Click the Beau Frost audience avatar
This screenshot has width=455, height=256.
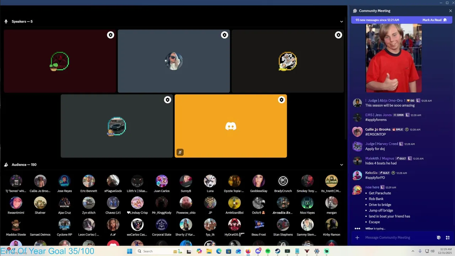click(258, 225)
